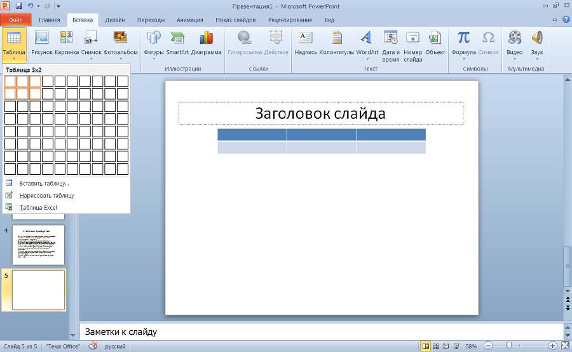Open the Снимок screenshot tool
Image resolution: width=572 pixels, height=352 pixels.
click(x=91, y=44)
